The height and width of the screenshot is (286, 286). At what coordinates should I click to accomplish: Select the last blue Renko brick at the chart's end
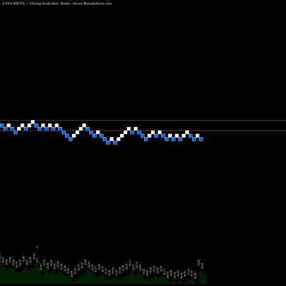click(x=201, y=139)
